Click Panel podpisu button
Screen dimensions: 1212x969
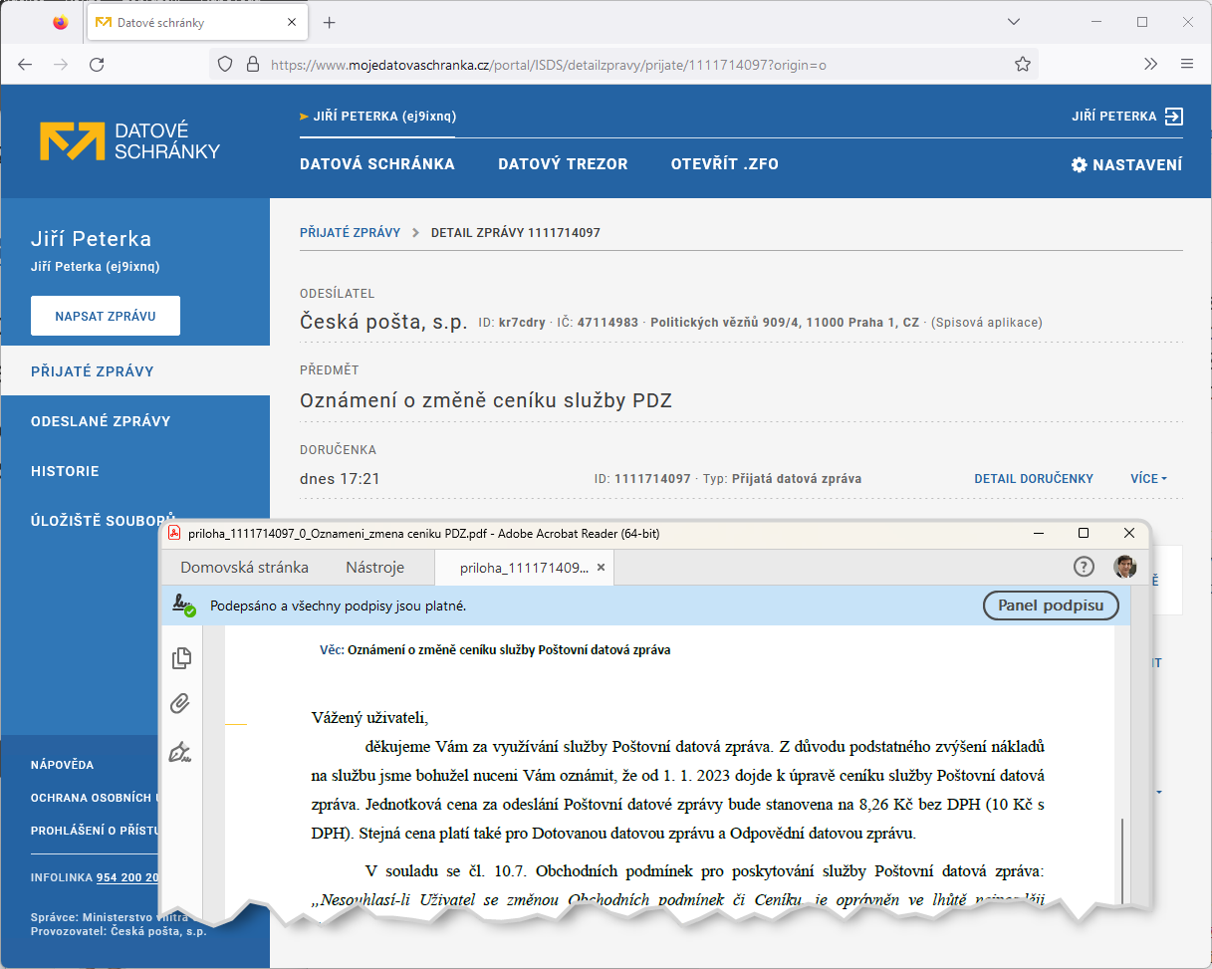click(x=1051, y=605)
